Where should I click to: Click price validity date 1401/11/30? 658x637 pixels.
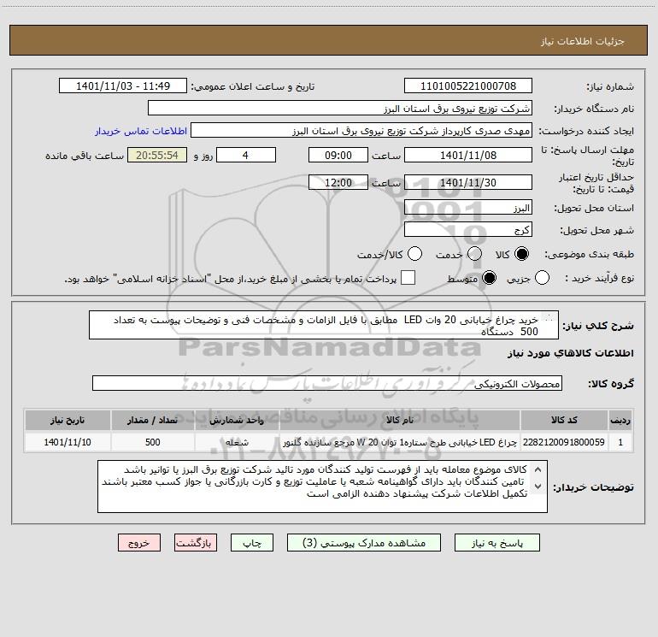click(468, 183)
